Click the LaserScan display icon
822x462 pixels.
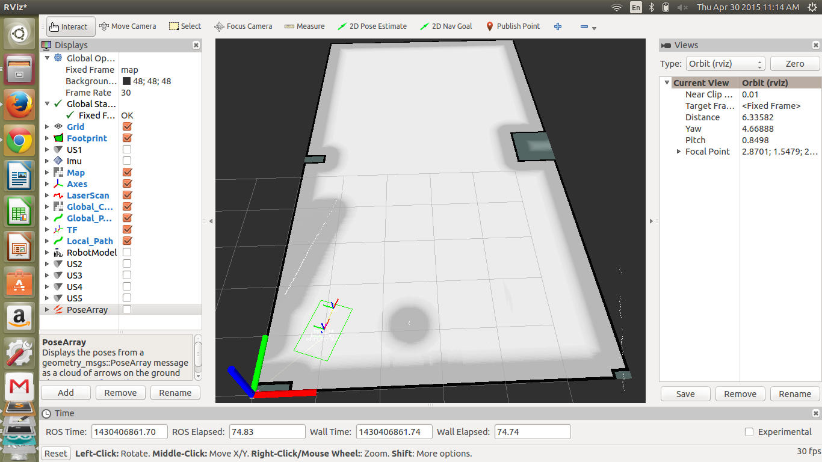point(58,196)
